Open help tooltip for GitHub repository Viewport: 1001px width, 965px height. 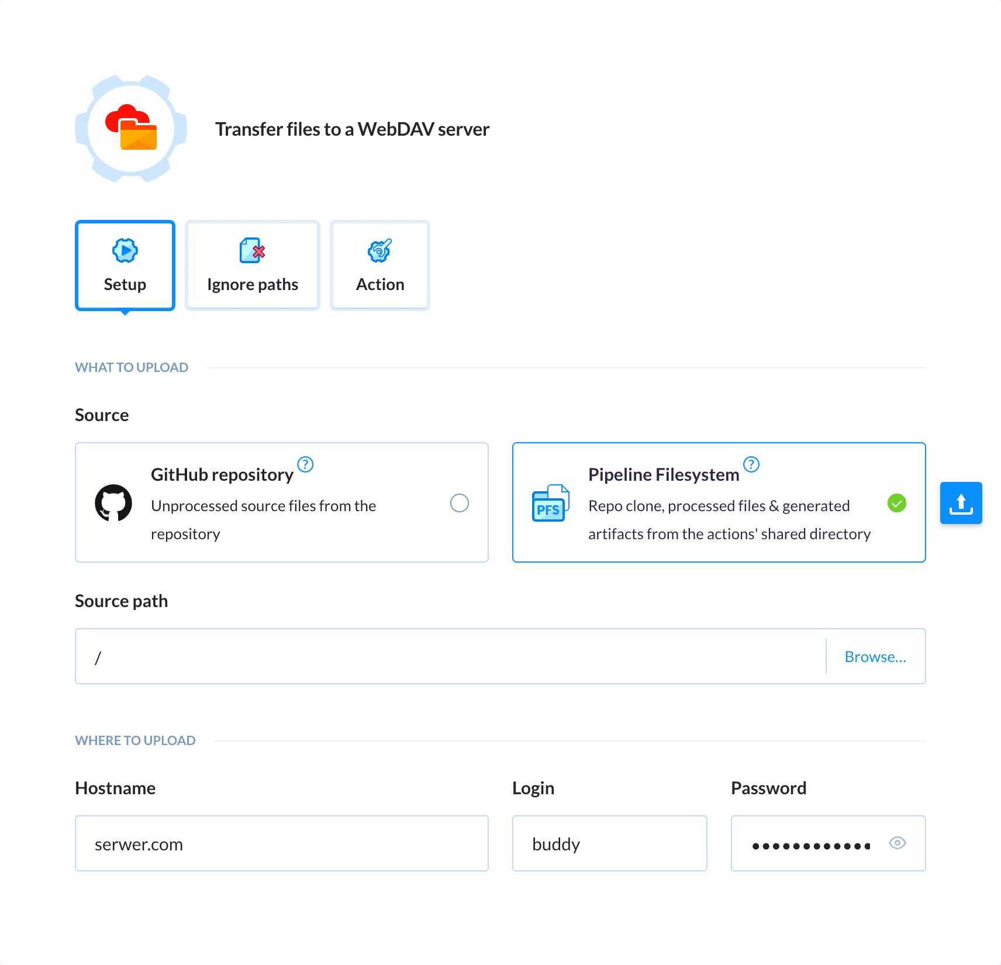(305, 464)
